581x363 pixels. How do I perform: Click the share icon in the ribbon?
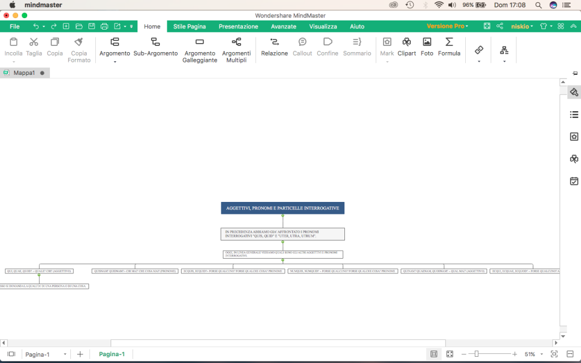coord(500,27)
